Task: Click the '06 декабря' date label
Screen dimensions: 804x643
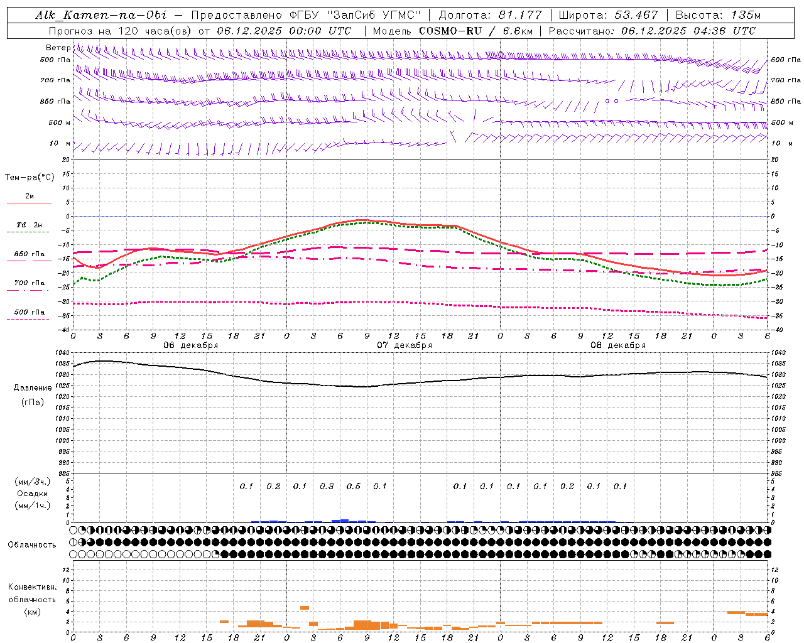Action: [x=191, y=345]
